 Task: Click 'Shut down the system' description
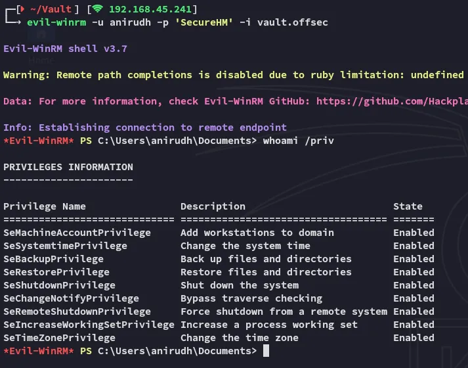pyautogui.click(x=240, y=285)
